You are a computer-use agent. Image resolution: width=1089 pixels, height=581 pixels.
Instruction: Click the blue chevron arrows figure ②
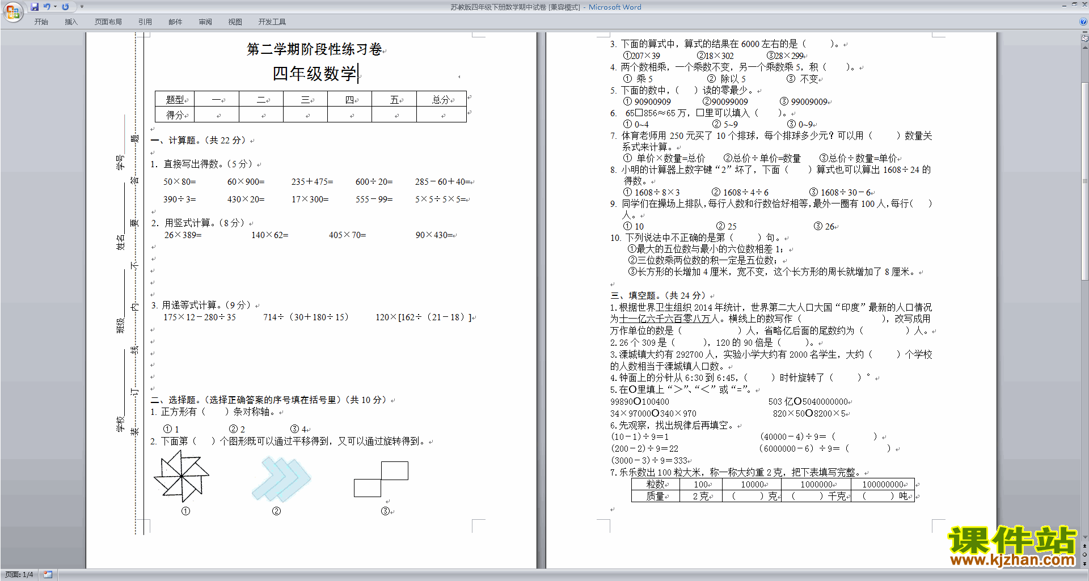[281, 480]
